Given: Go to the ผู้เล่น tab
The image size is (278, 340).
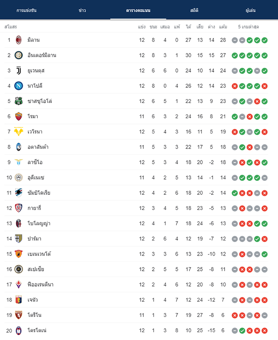Looking at the screenshot, I should [251, 10].
